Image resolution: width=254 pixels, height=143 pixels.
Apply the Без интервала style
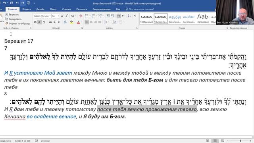pyautogui.click(x=160, y=19)
